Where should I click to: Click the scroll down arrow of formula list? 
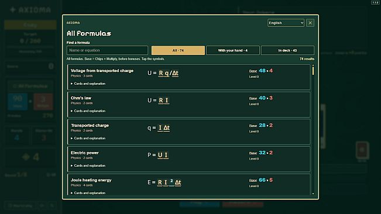click(313, 194)
